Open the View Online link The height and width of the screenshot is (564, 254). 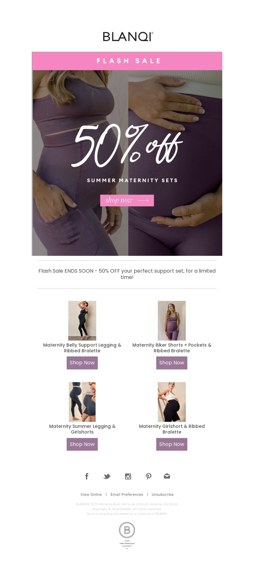pos(91,494)
